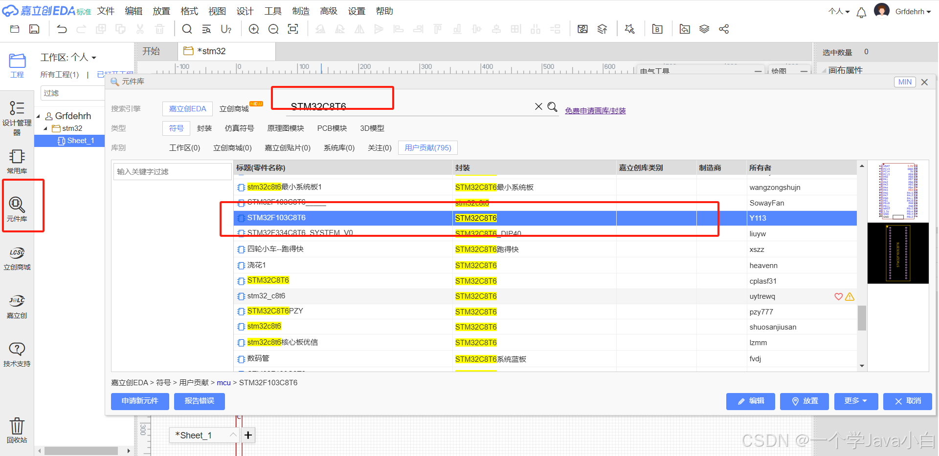This screenshot has width=939, height=456.
Task: Select the Sheet_1 tree item
Action: [x=69, y=141]
